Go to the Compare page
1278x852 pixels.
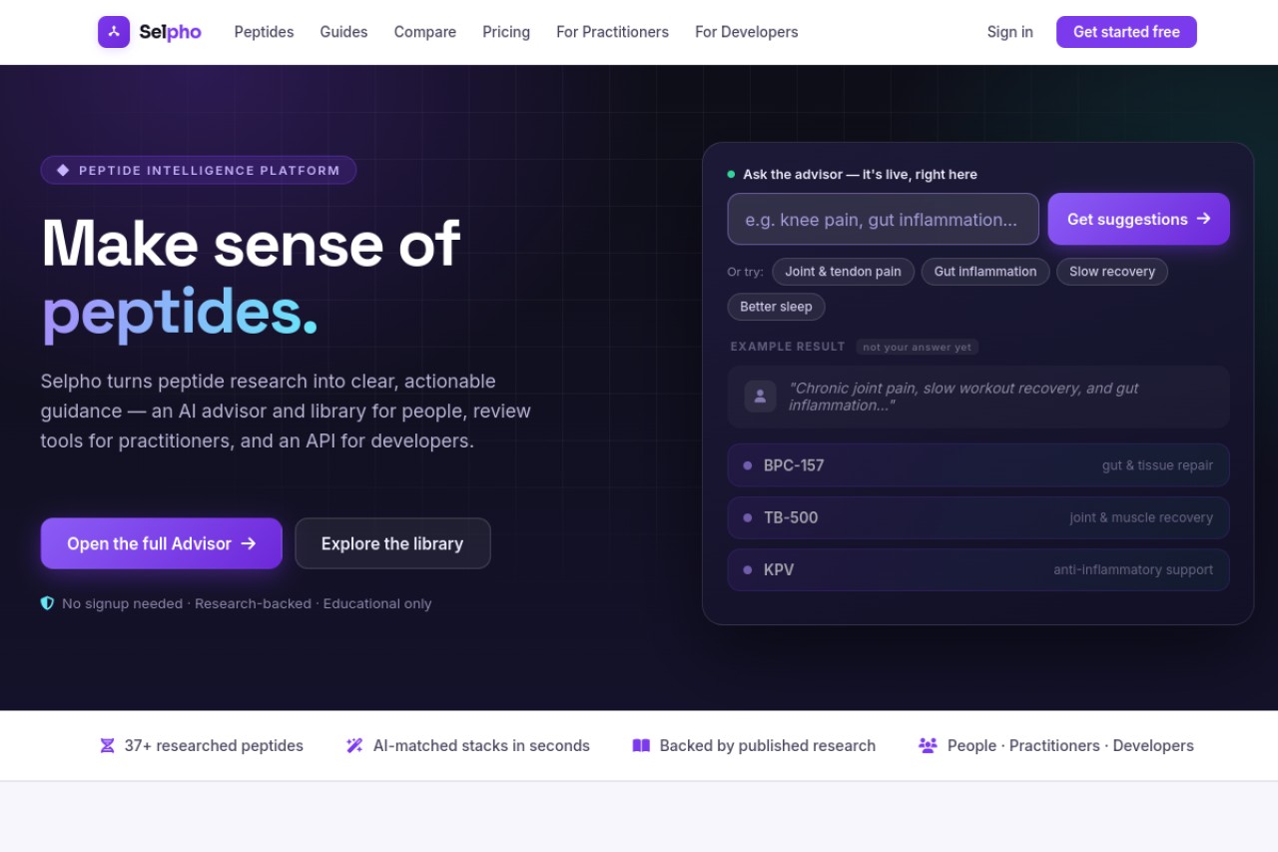pos(425,32)
